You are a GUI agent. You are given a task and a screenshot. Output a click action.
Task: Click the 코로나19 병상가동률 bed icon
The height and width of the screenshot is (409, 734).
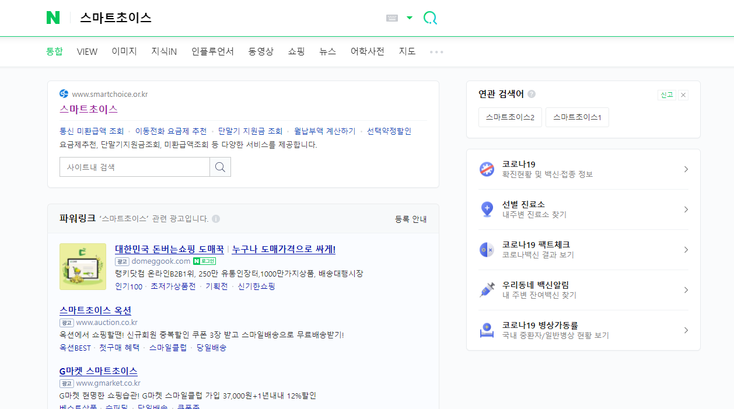tap(487, 330)
